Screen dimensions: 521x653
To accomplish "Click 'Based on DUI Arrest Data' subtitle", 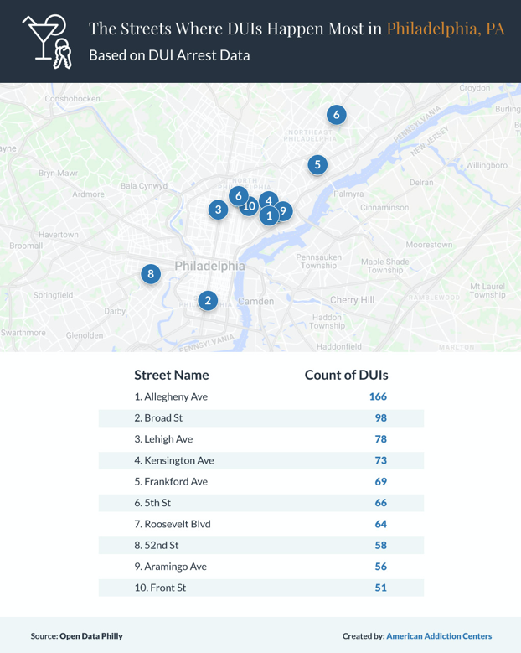I will (x=169, y=55).
